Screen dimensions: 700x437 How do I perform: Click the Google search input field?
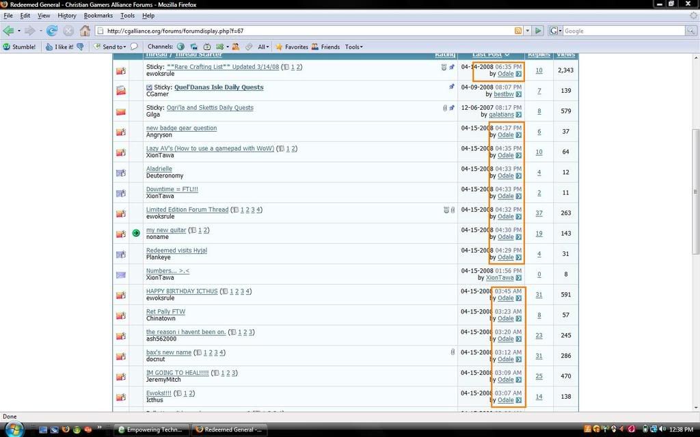(x=623, y=31)
